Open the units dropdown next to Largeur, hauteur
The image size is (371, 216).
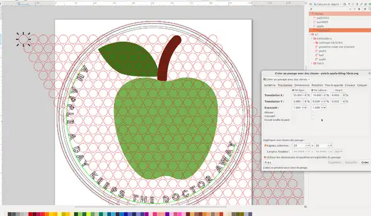[x=338, y=151]
